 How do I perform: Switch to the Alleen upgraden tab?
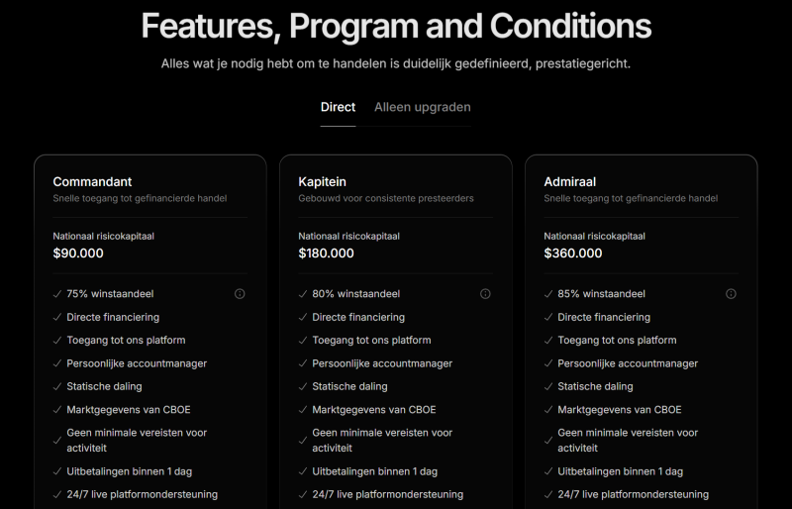coord(422,107)
